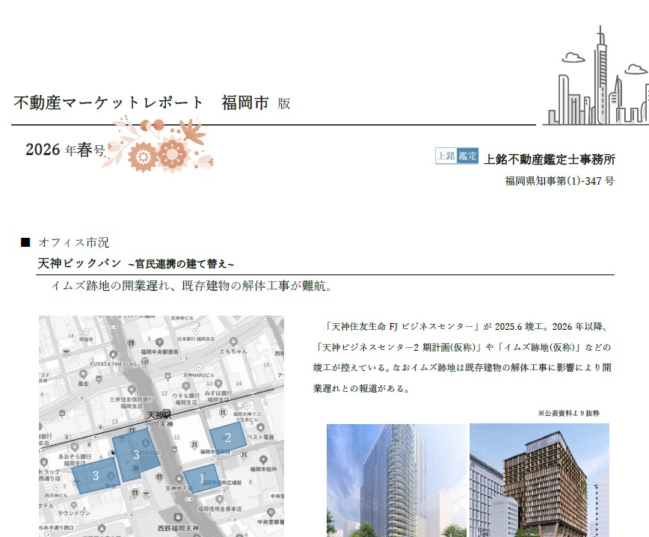Viewport: 649px width, 537px height.
Task: Click the black square bullet before オフィス市況
Action: point(25,242)
